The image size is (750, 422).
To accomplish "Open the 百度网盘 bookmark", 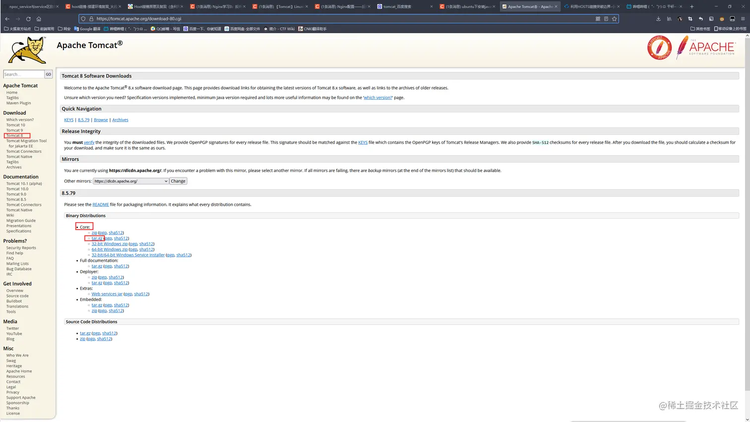I will pos(242,29).
